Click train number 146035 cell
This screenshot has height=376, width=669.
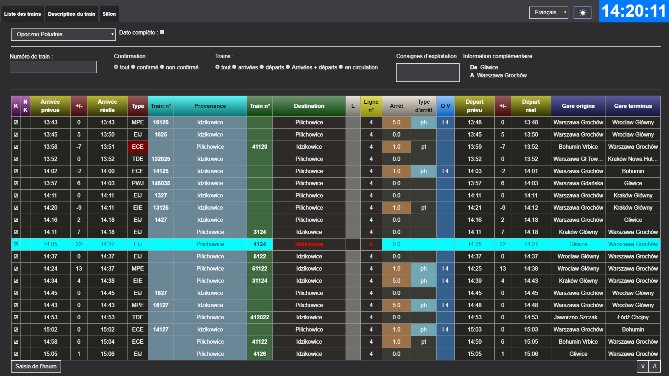(161, 183)
